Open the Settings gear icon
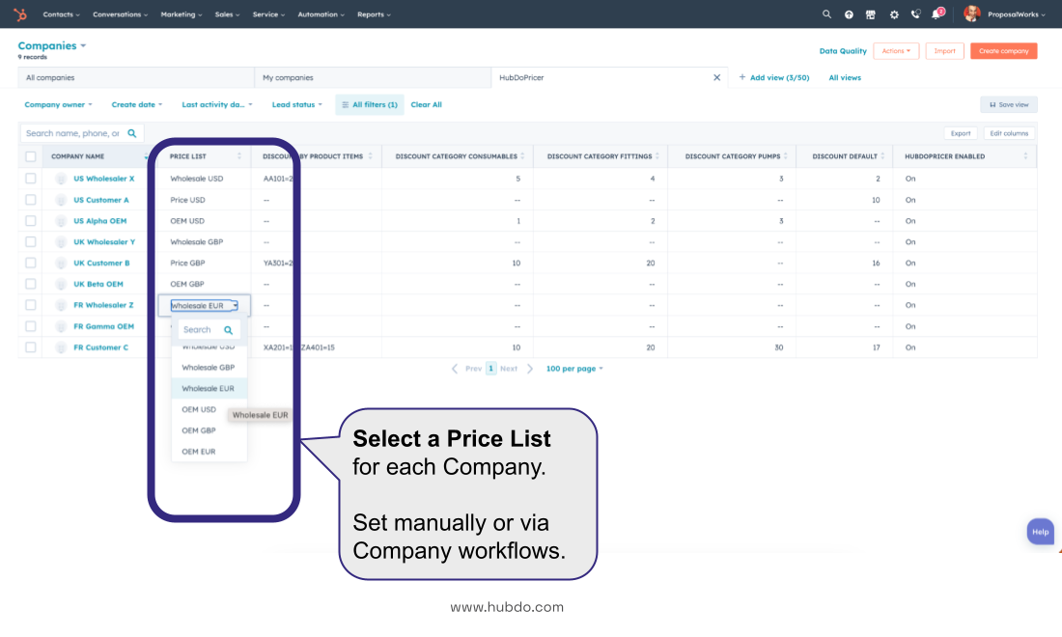The width and height of the screenshot is (1062, 637). point(894,14)
